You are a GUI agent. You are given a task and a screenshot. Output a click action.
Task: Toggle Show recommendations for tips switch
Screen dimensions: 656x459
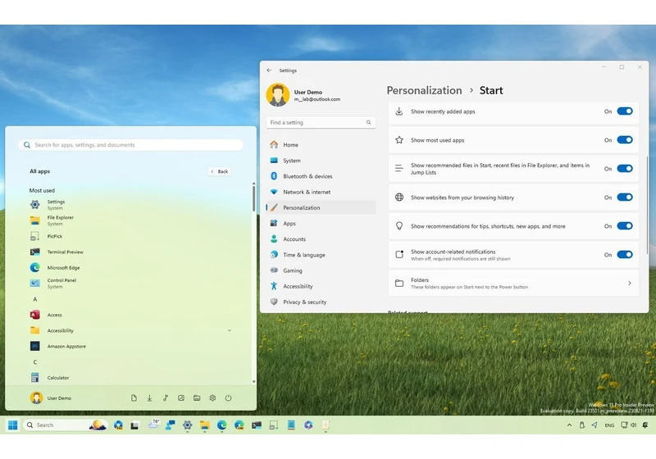625,225
